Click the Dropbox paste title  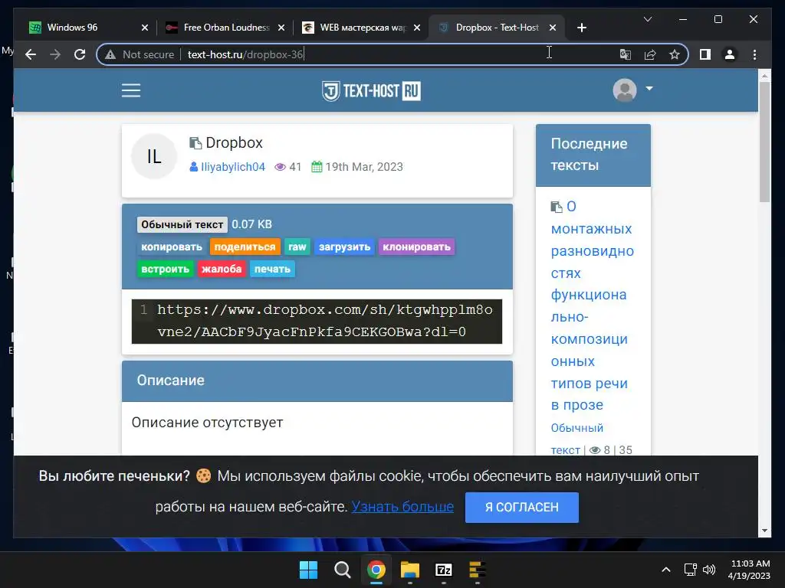coord(235,143)
